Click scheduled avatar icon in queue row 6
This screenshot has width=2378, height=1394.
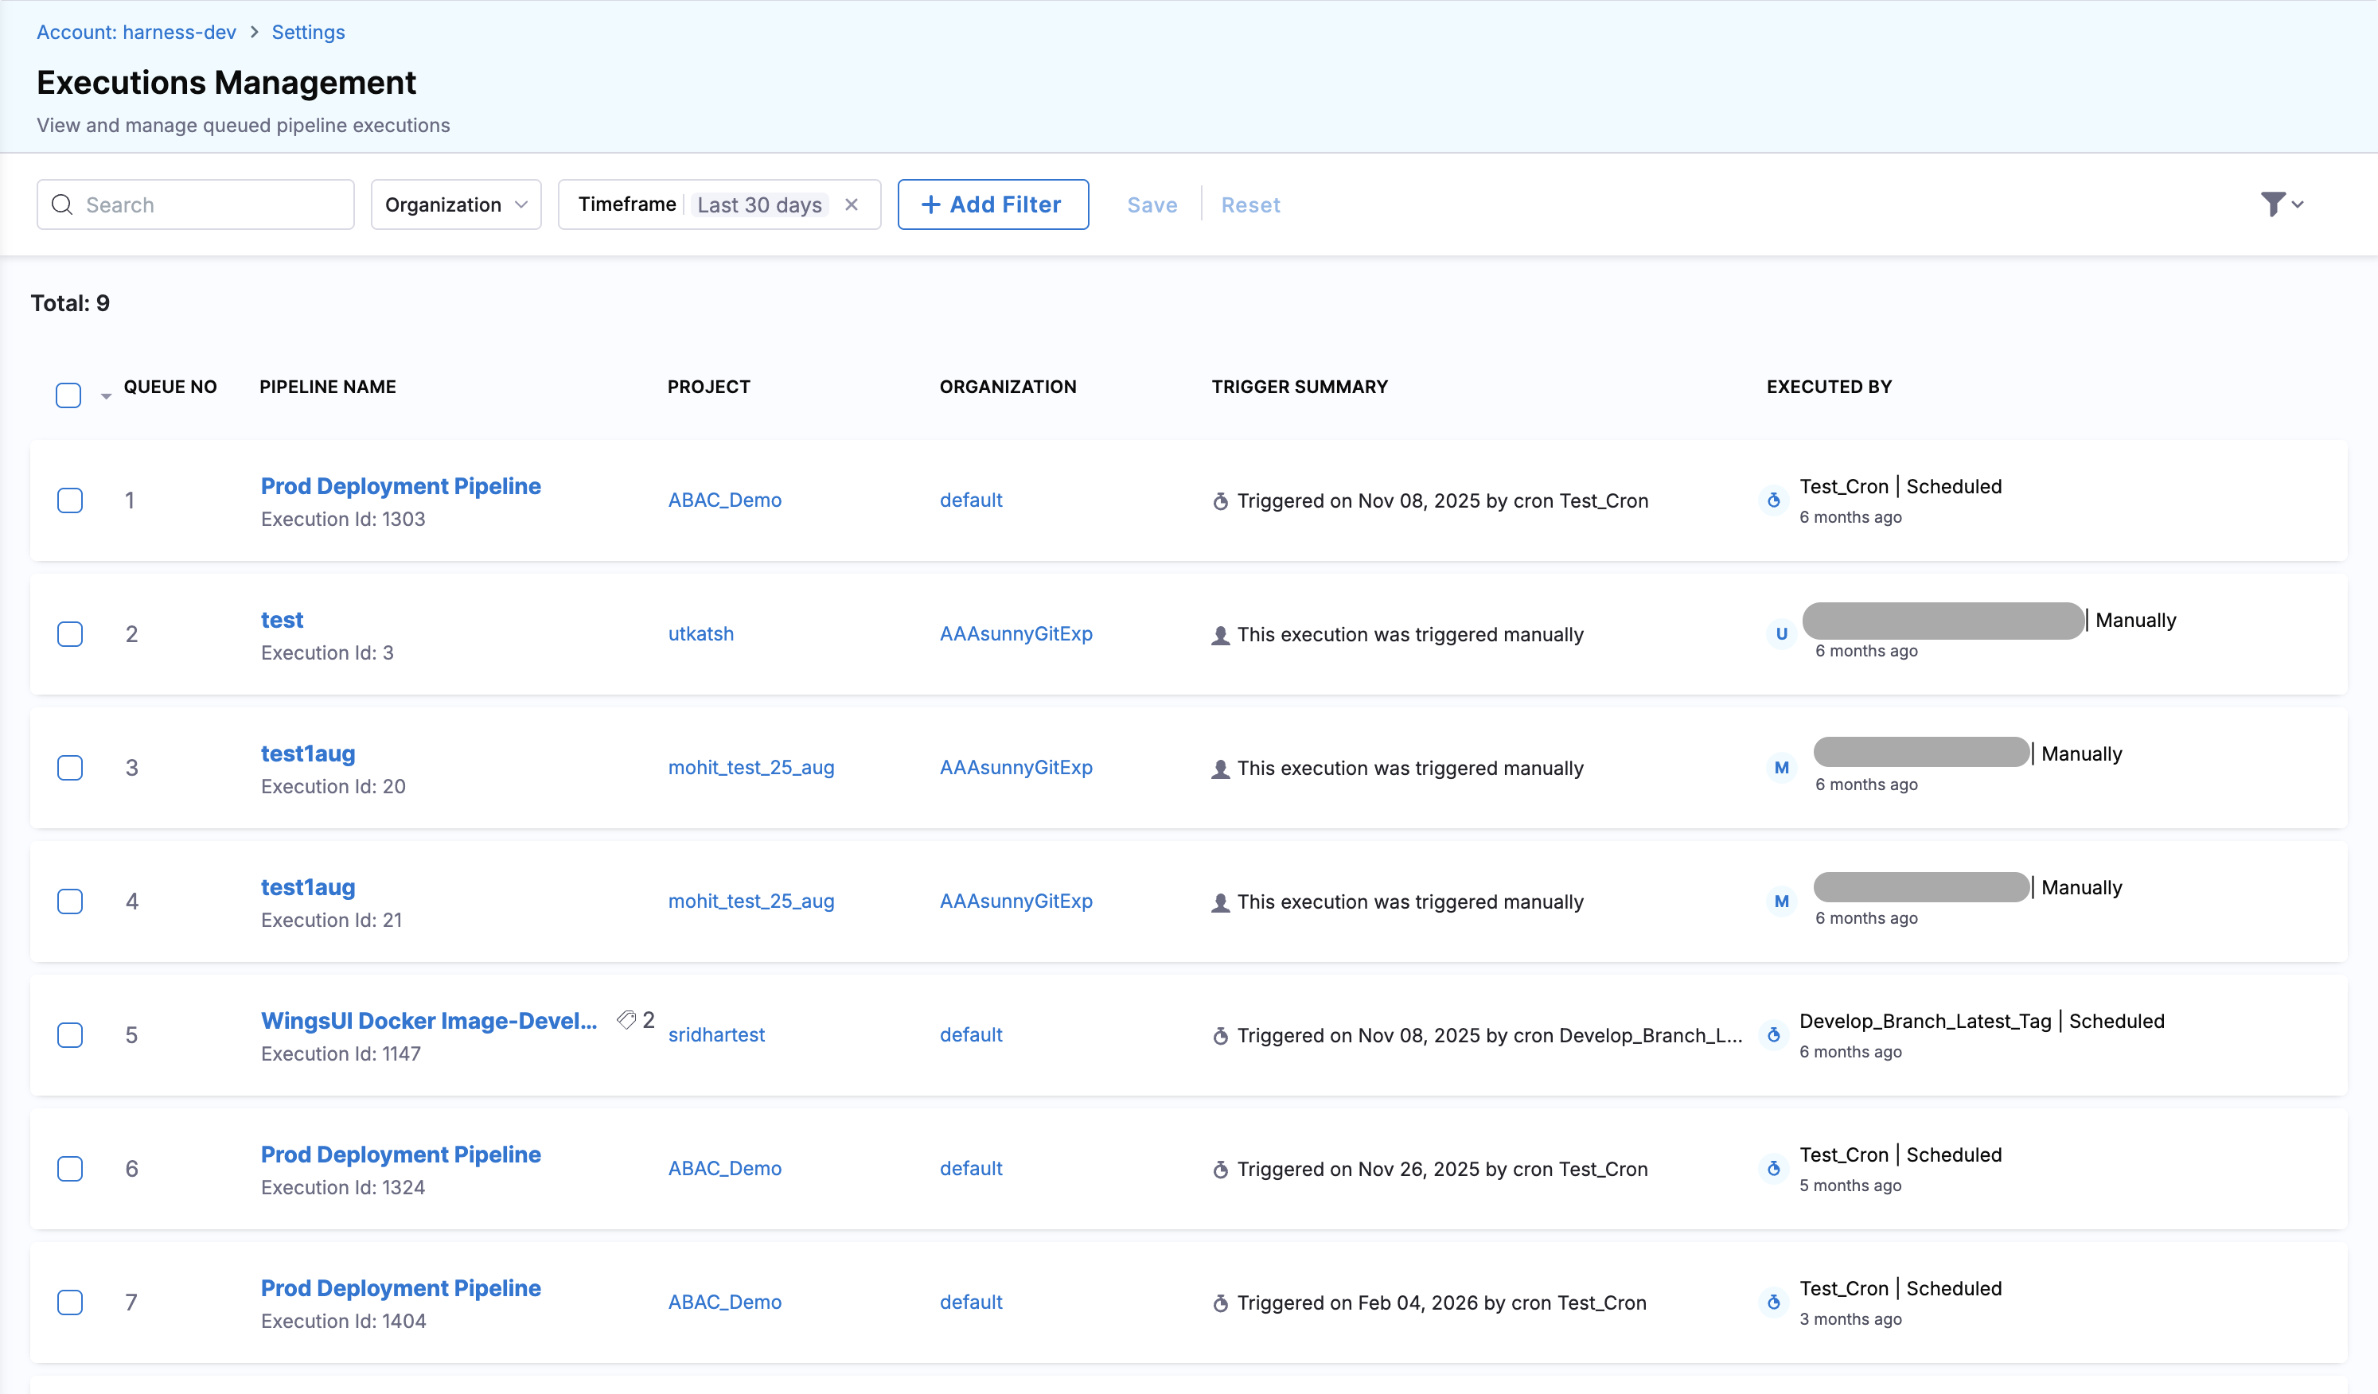pos(1774,1169)
